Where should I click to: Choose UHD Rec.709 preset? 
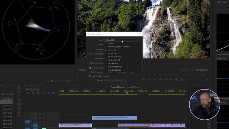click(113, 63)
